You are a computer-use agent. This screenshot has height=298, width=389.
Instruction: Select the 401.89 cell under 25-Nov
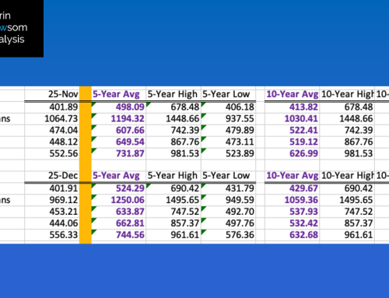coord(52,107)
